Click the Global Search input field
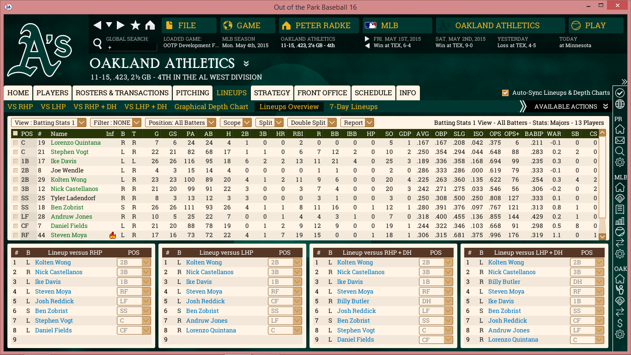 pyautogui.click(x=131, y=47)
